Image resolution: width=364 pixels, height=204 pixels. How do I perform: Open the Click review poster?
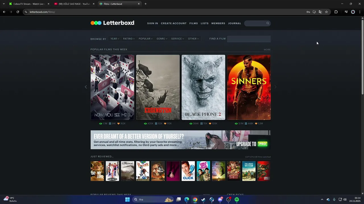point(188,171)
